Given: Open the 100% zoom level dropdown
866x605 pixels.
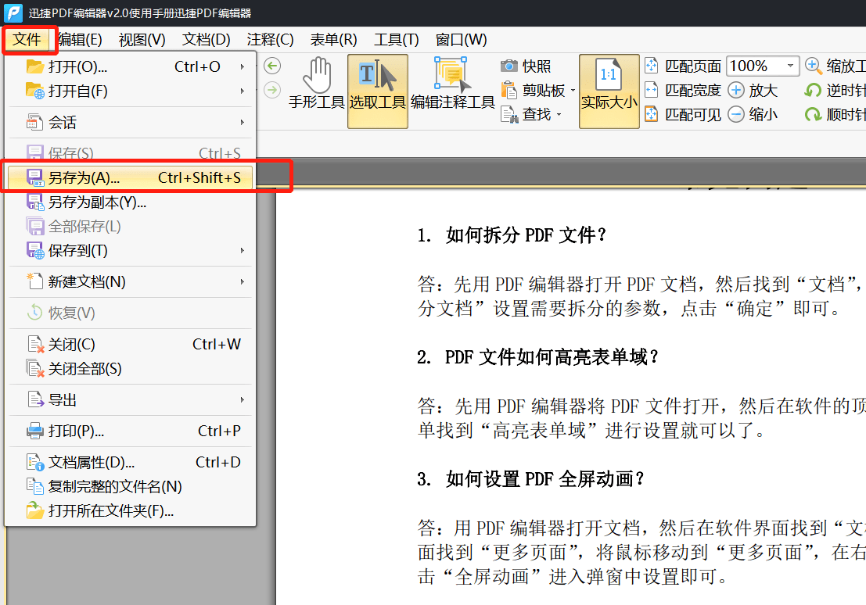Looking at the screenshot, I should point(789,66).
